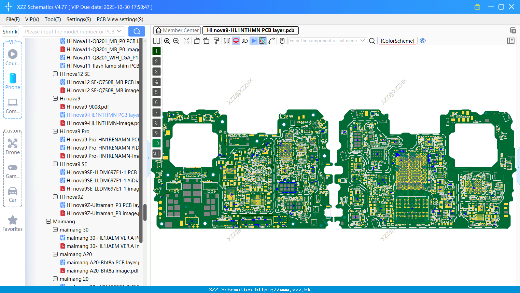Show PCB layer 5

pos(156,92)
